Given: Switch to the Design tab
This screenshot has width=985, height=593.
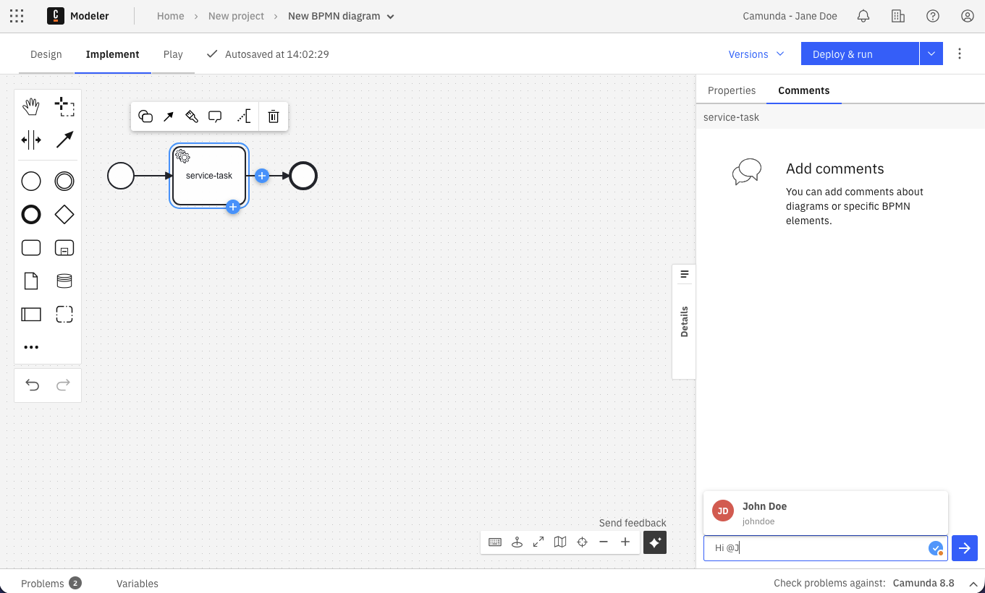Looking at the screenshot, I should point(46,54).
